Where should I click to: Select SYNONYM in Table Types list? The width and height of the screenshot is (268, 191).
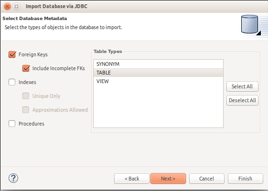pyautogui.click(x=158, y=64)
